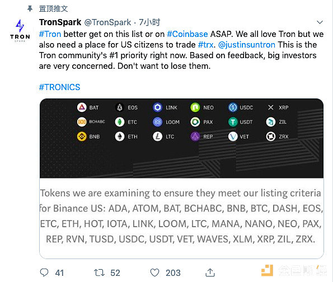Open the #TRONICS hashtag

pyautogui.click(x=60, y=87)
